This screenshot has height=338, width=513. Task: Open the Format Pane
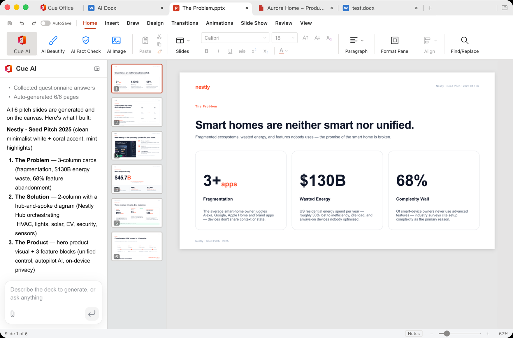[x=394, y=44]
